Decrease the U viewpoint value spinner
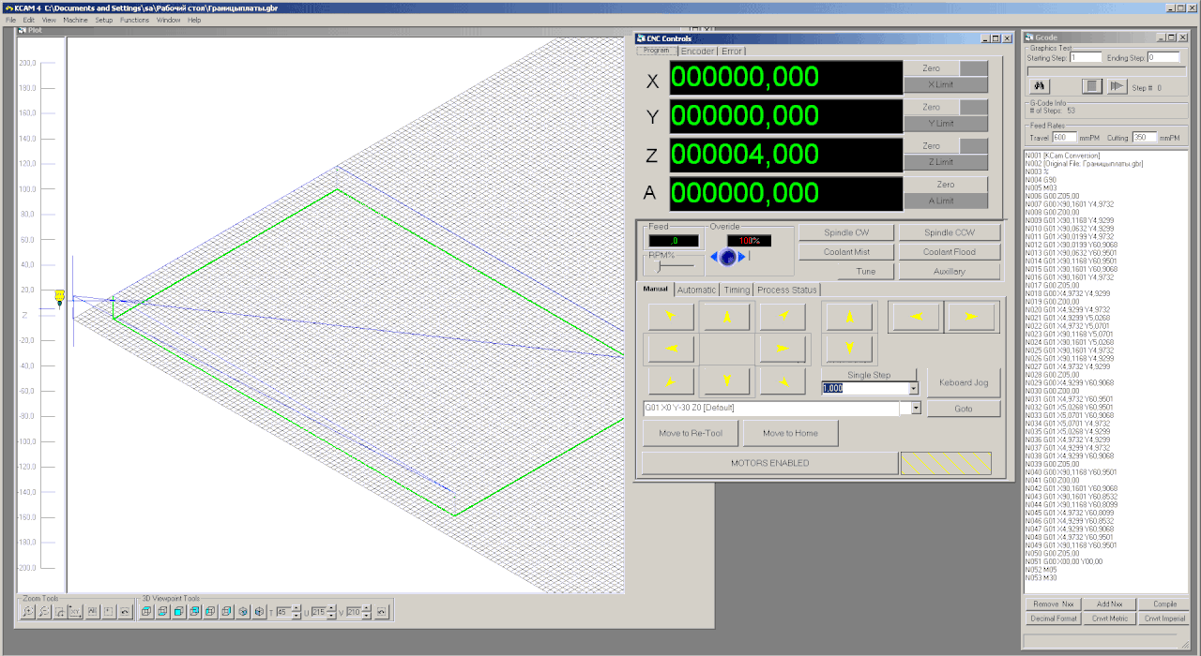Screen dimensions: 1201x656 click(331, 616)
